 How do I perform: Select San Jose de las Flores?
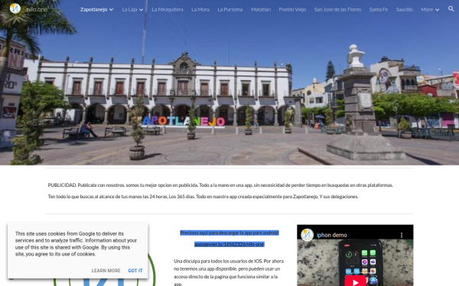click(337, 10)
